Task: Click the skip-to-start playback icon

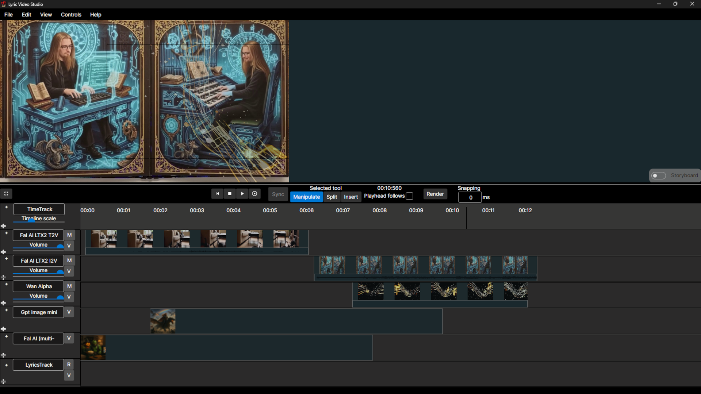Action: click(217, 194)
